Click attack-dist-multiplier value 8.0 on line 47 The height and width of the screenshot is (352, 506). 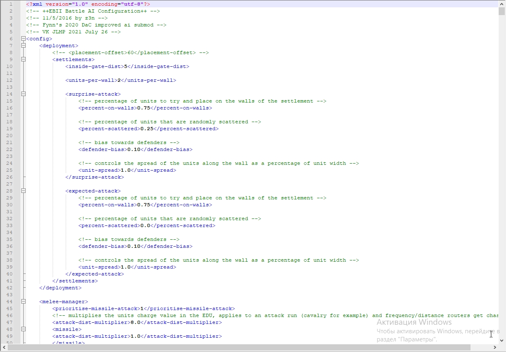(135, 322)
